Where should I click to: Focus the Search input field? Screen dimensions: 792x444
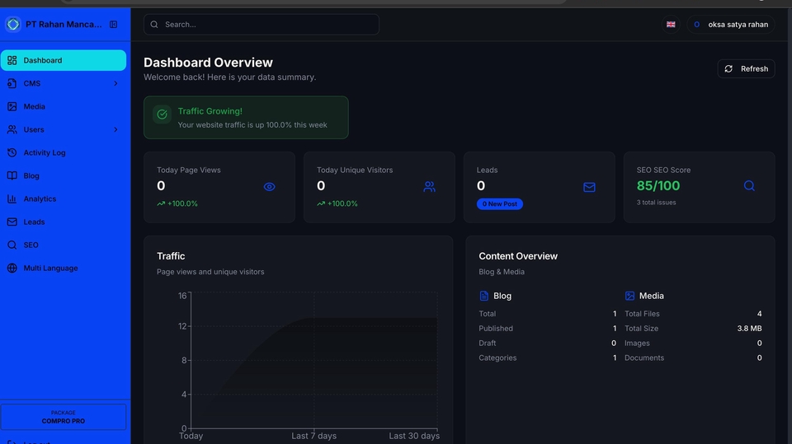(x=262, y=24)
